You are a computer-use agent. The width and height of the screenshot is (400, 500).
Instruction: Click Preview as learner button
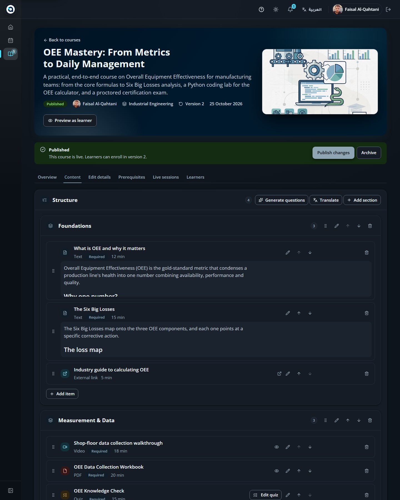point(70,121)
